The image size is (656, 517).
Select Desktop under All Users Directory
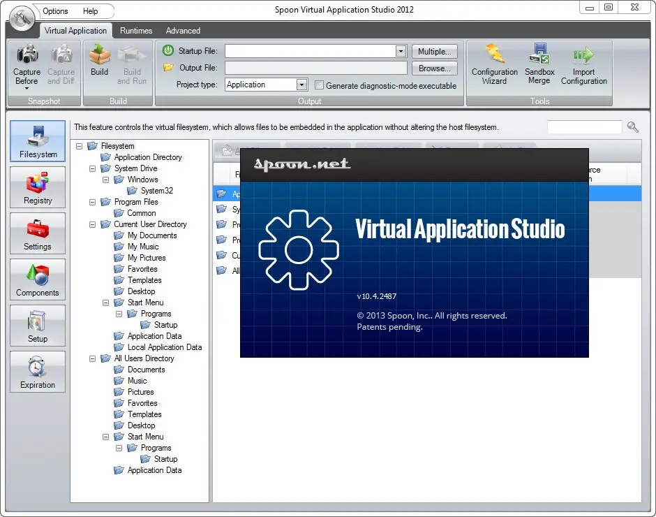(141, 425)
